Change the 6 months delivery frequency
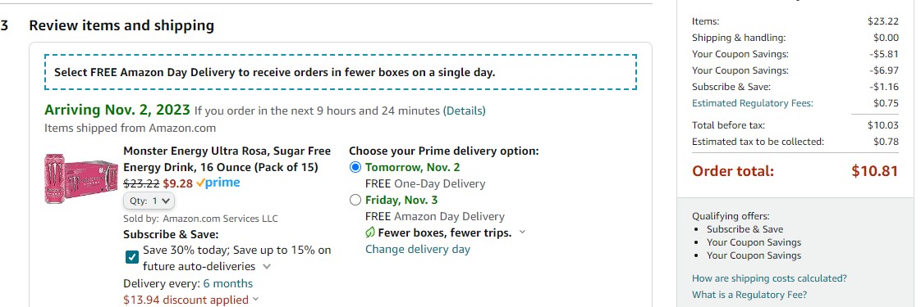The width and height of the screenshot is (921, 307). pos(228,283)
